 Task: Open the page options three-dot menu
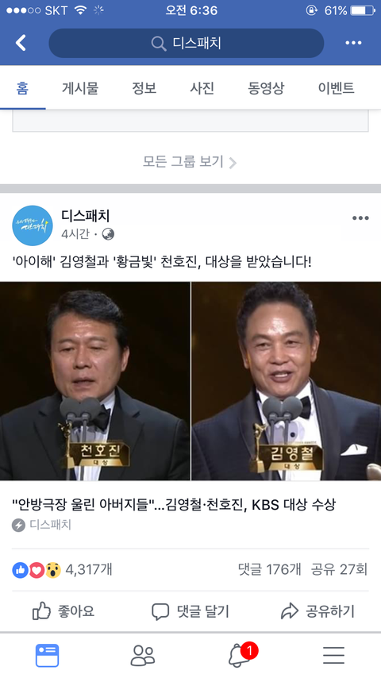coord(353,43)
